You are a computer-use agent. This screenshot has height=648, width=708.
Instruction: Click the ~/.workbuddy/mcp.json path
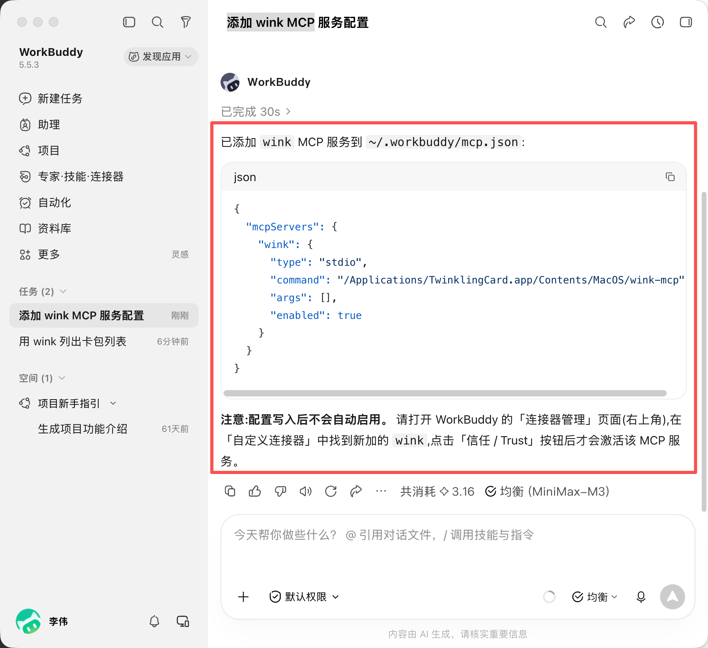click(443, 142)
